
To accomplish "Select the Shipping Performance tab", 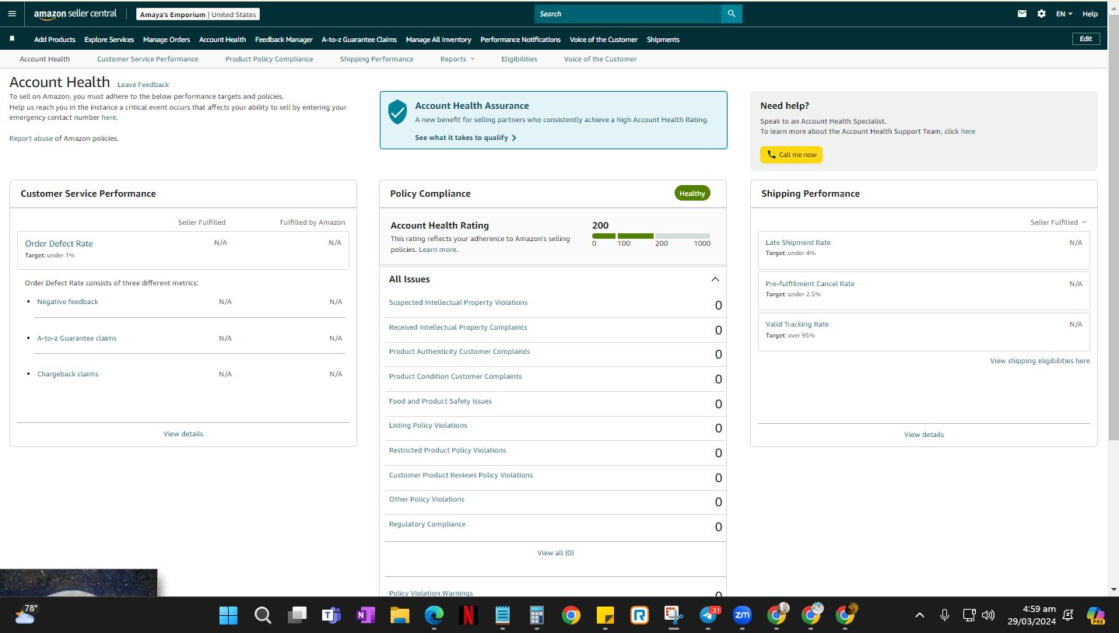I will (x=377, y=59).
